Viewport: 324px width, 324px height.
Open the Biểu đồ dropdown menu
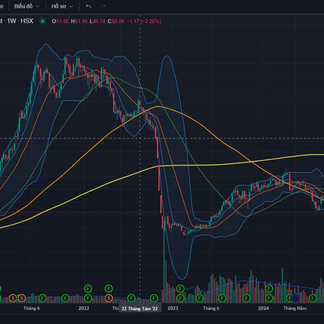[26, 6]
